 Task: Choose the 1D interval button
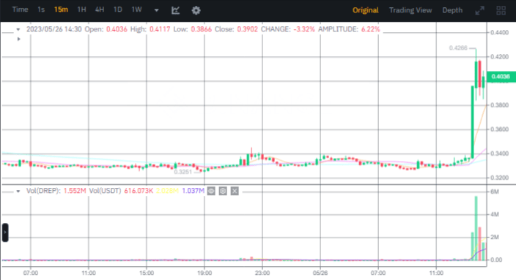point(118,10)
